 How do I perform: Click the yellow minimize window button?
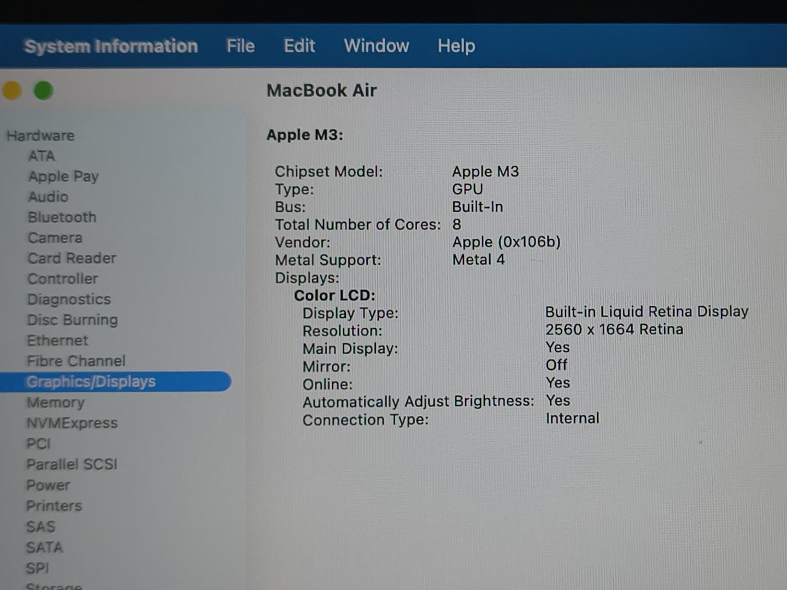tap(12, 91)
